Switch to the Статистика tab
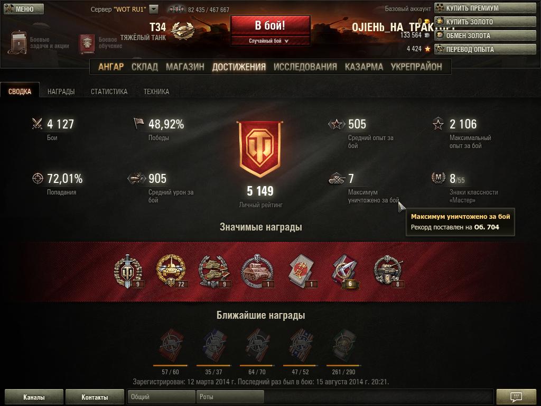This screenshot has height=406, width=541. (x=109, y=91)
